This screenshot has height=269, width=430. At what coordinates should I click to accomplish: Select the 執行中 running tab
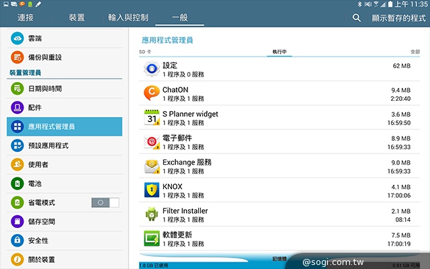click(279, 52)
